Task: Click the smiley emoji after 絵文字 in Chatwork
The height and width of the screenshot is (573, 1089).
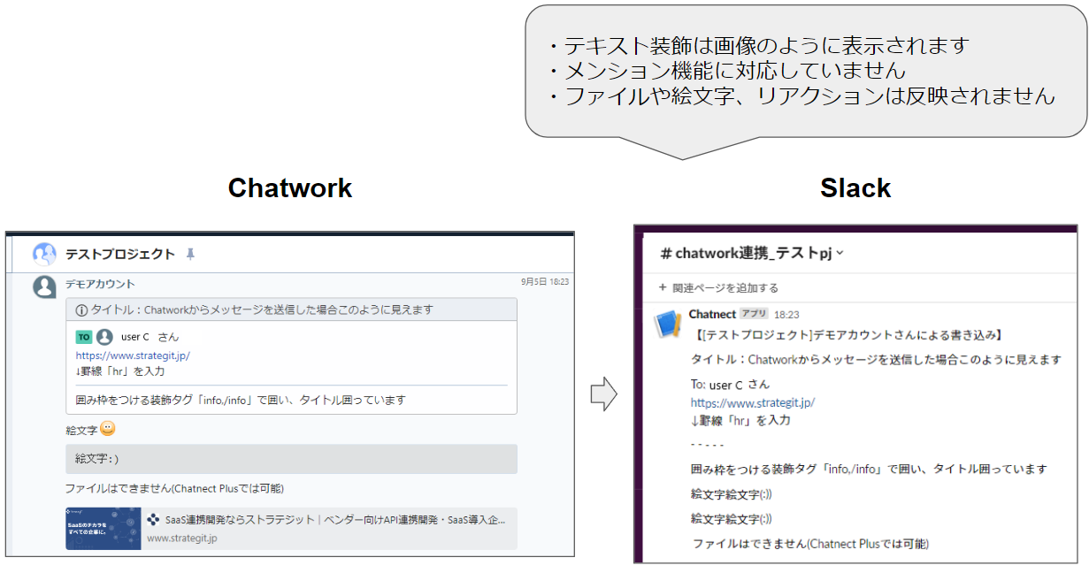Action: pos(107,429)
